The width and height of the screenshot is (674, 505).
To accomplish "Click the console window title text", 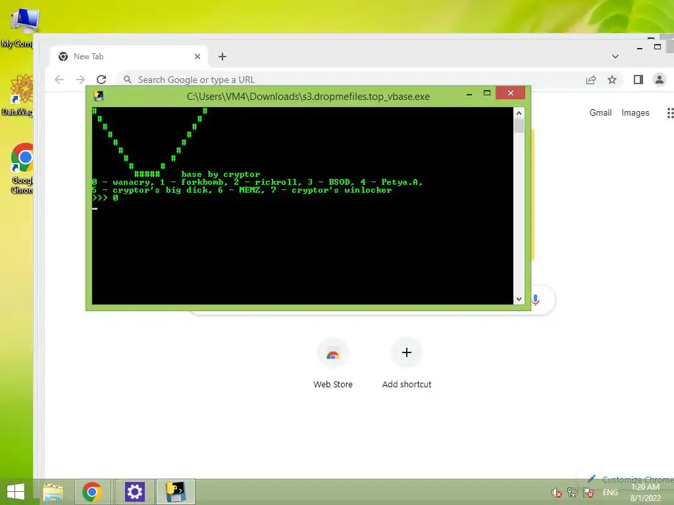I will (x=308, y=97).
